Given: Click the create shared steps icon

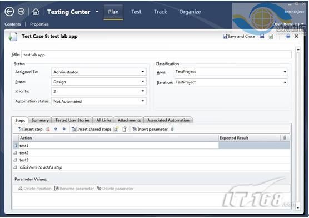Looking at the screenshot, I should (116, 129).
